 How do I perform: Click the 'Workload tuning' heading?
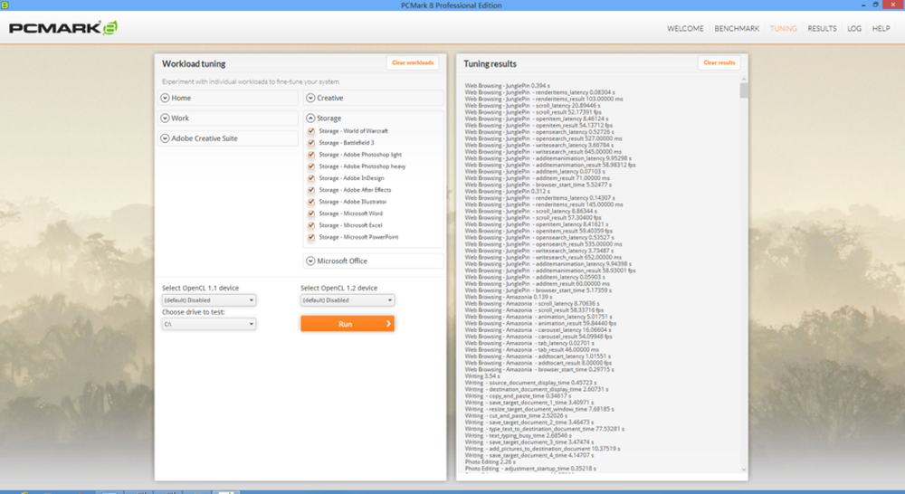[x=194, y=63]
